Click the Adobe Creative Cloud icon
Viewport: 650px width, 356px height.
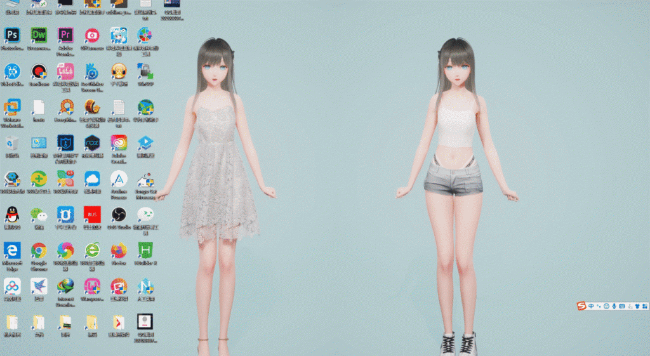click(x=119, y=143)
